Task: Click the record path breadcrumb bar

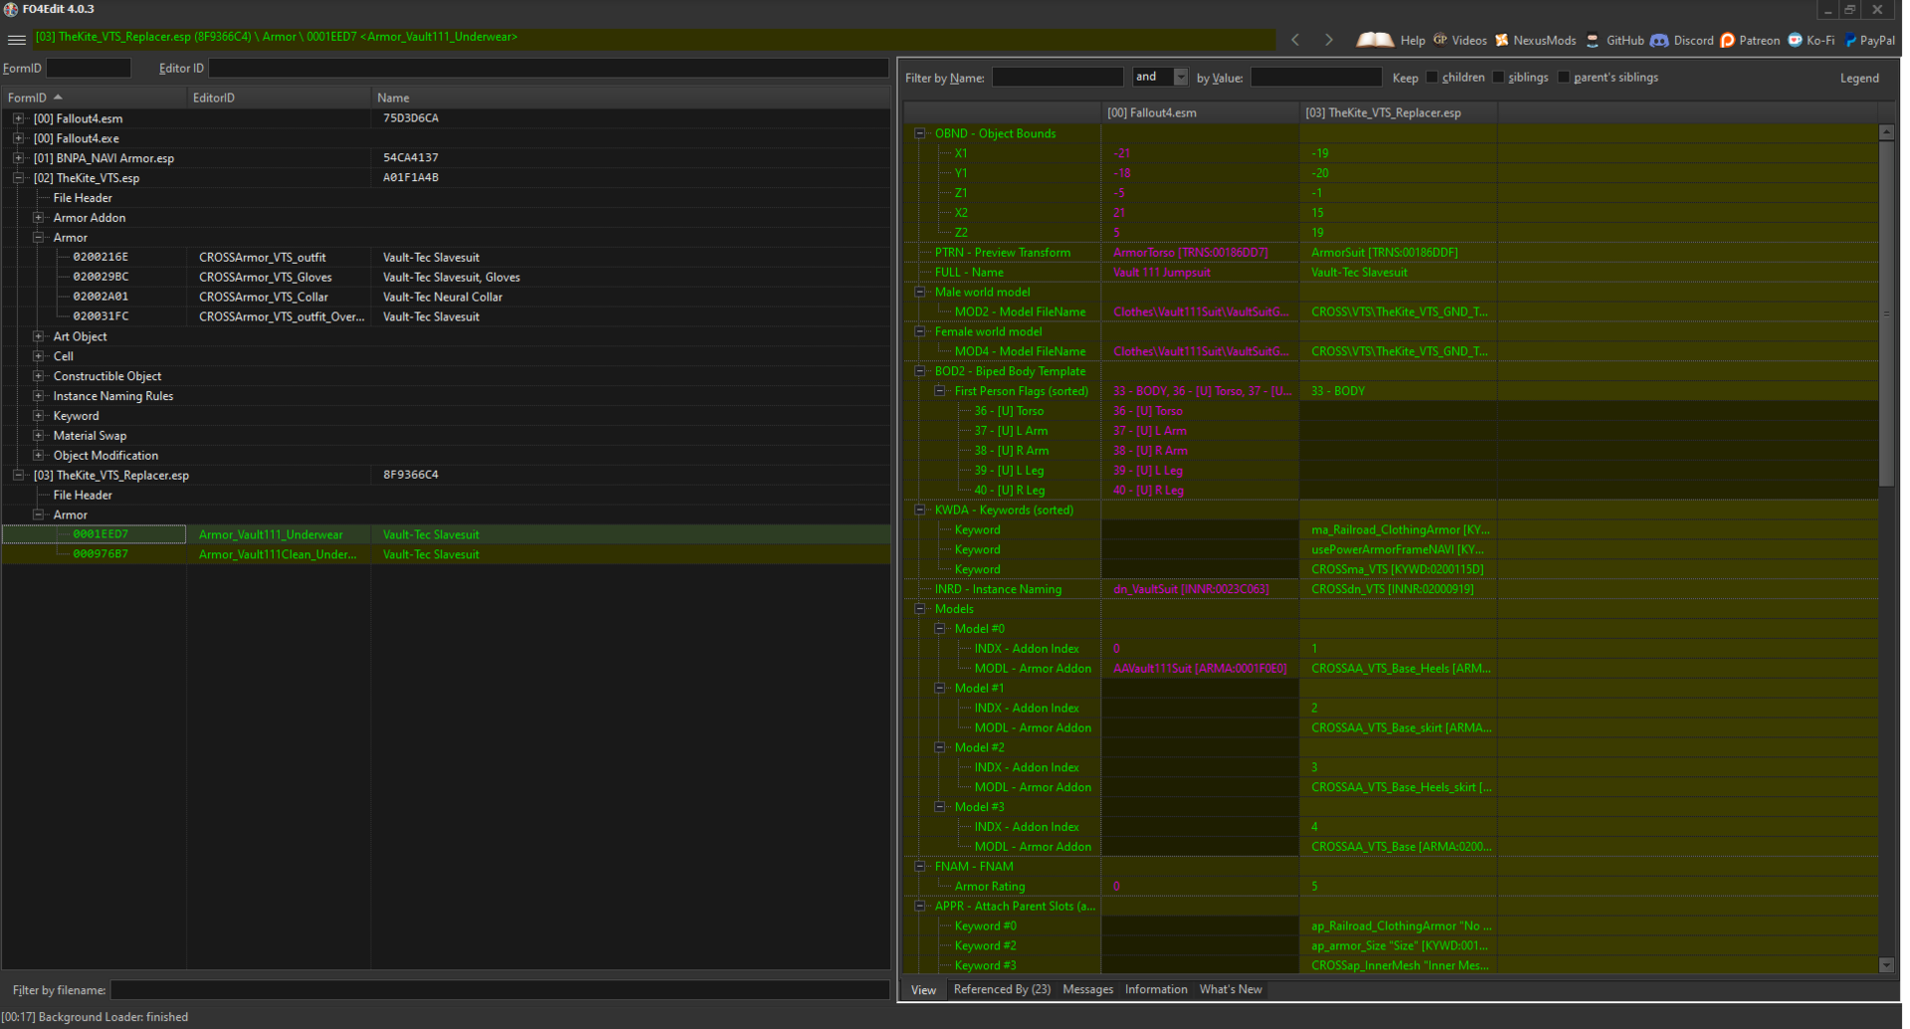Action: pyautogui.click(x=655, y=38)
